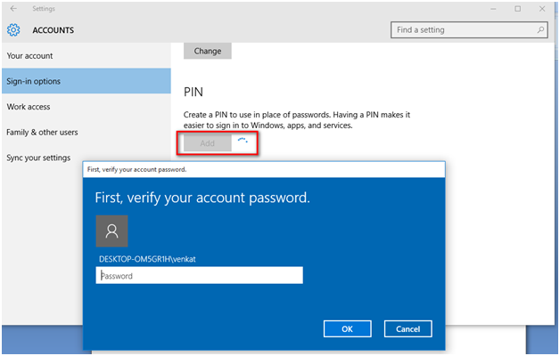This screenshot has width=560, height=356.
Task: Confirm password with the OK button
Action: (x=347, y=329)
